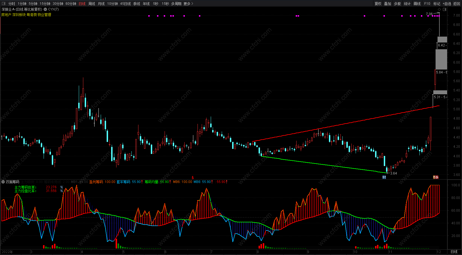Toggle the left sidebar panel icon
The width and height of the screenshot is (462, 255).
pos(3,4)
